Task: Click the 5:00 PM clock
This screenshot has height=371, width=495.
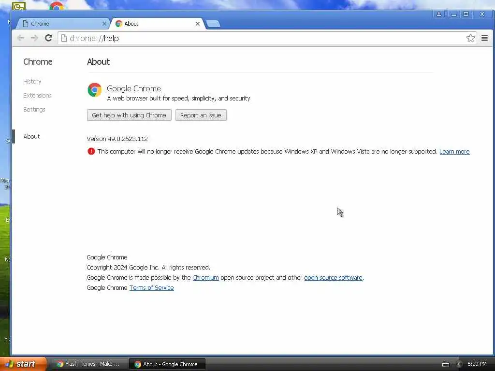Action: point(477,364)
